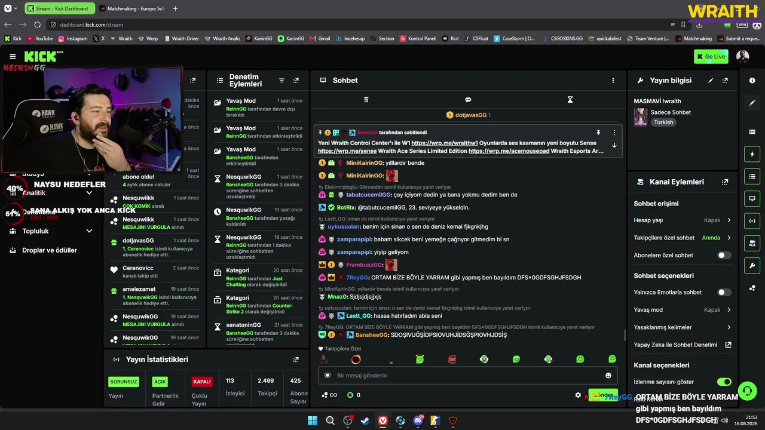Click the speech bubble icon under Sohbet header
This screenshot has height=430, width=765.
point(468,100)
